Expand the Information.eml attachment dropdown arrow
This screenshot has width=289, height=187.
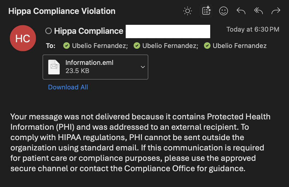tap(143, 67)
